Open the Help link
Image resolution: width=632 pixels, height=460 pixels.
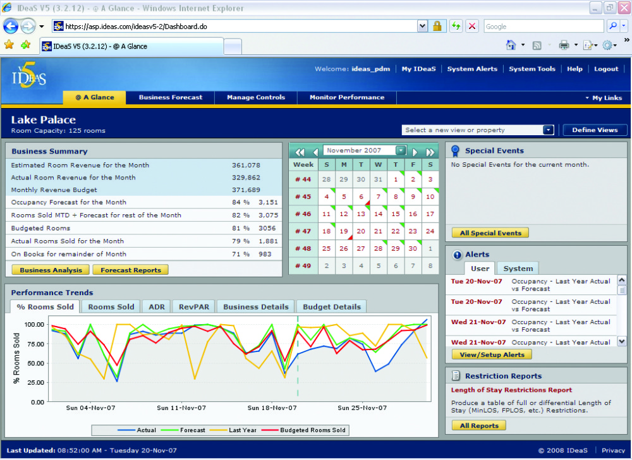coord(574,69)
